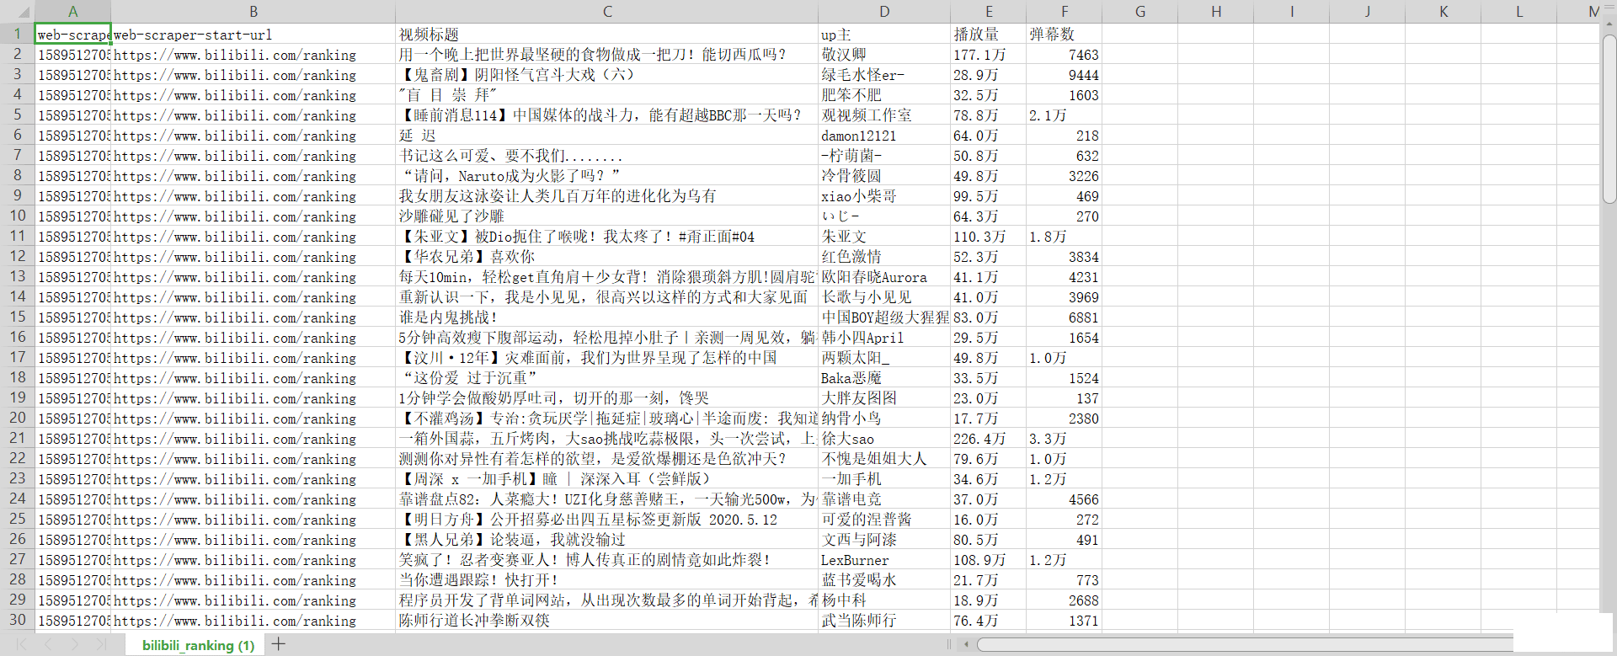Screen dimensions: 1617x656
Task: Select column A header
Action: click(x=73, y=12)
